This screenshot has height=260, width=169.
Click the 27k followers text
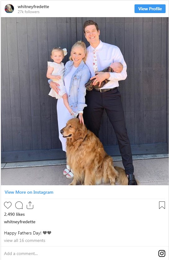pos(29,12)
